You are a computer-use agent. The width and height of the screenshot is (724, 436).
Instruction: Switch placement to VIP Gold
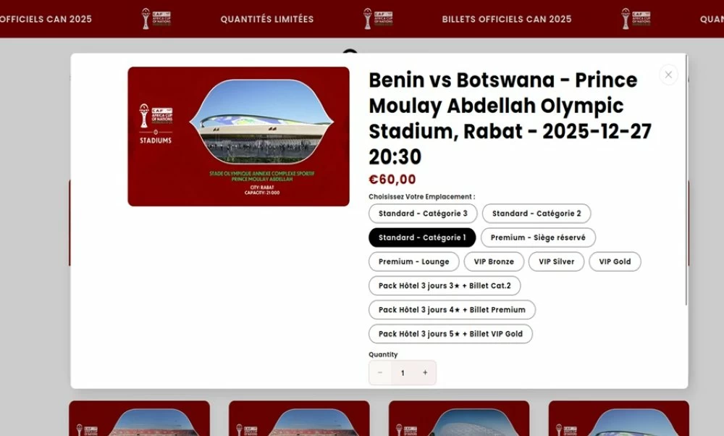pyautogui.click(x=615, y=261)
